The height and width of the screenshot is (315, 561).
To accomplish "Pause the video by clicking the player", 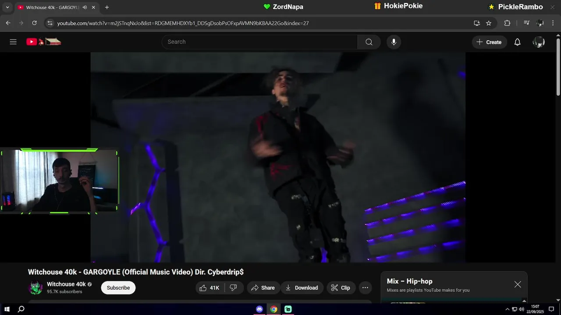I will tap(278, 157).
